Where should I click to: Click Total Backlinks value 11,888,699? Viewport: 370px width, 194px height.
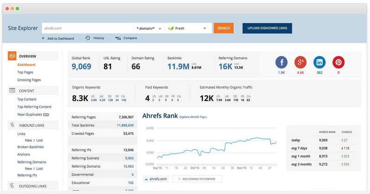pos(125,125)
